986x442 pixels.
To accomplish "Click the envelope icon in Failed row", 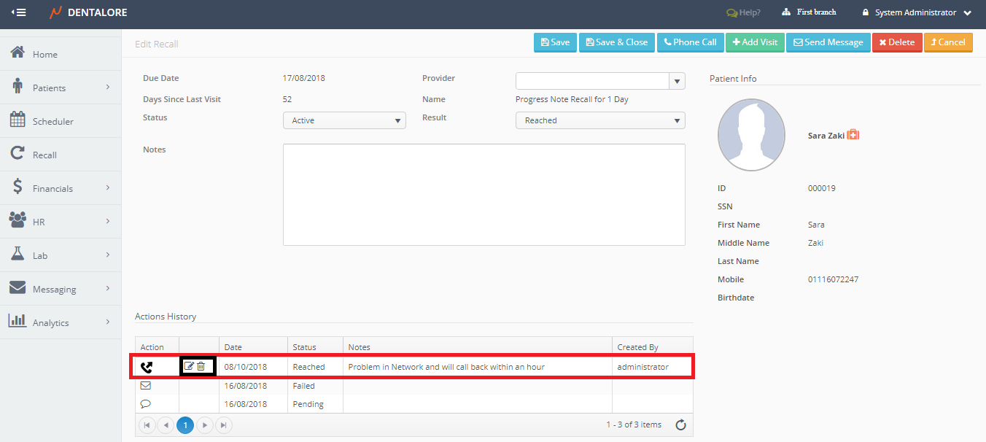I will tap(145, 385).
